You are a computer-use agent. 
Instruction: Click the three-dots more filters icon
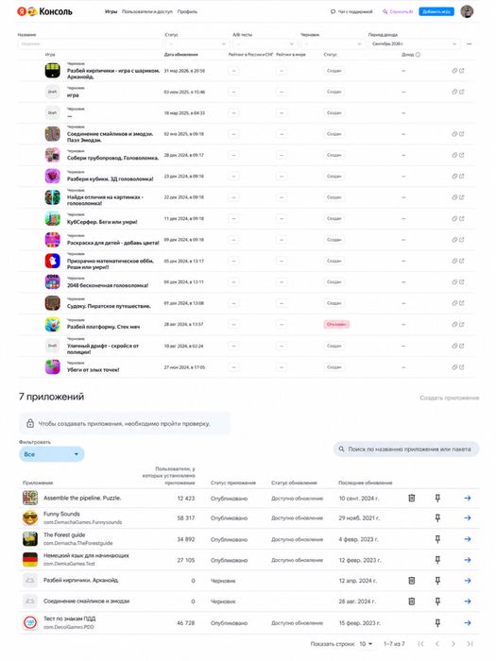[469, 43]
